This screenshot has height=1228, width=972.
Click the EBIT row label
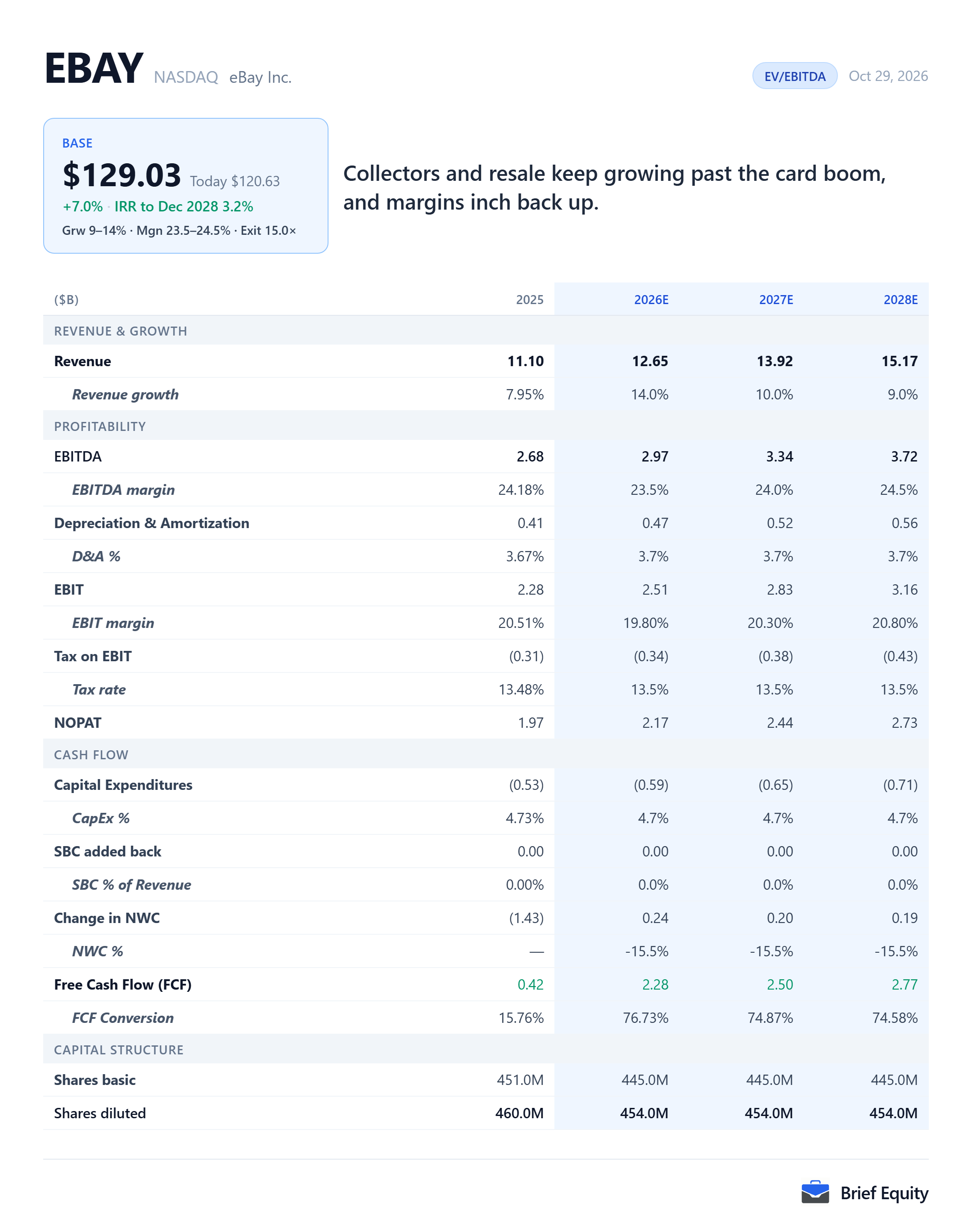(x=69, y=590)
